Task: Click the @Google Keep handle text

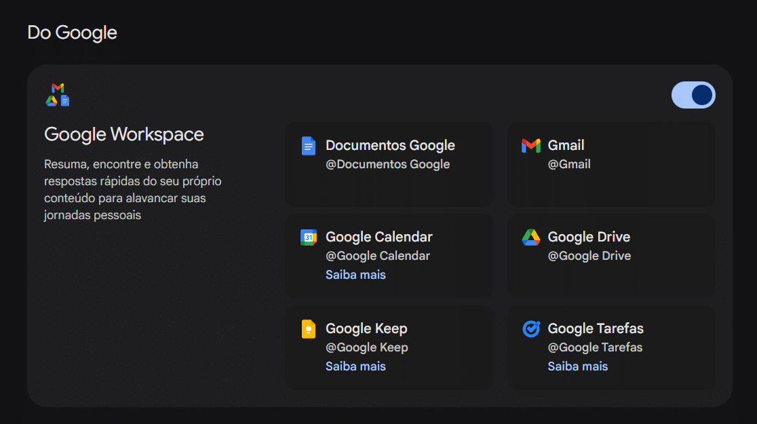Action: [367, 348]
